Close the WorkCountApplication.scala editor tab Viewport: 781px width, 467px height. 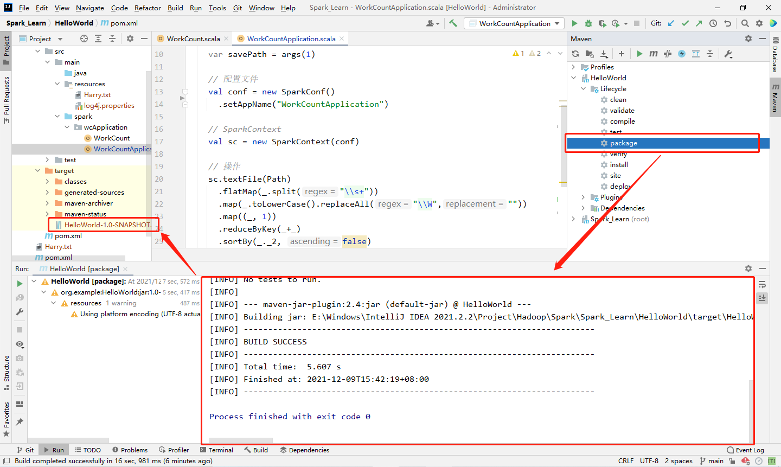click(x=342, y=39)
